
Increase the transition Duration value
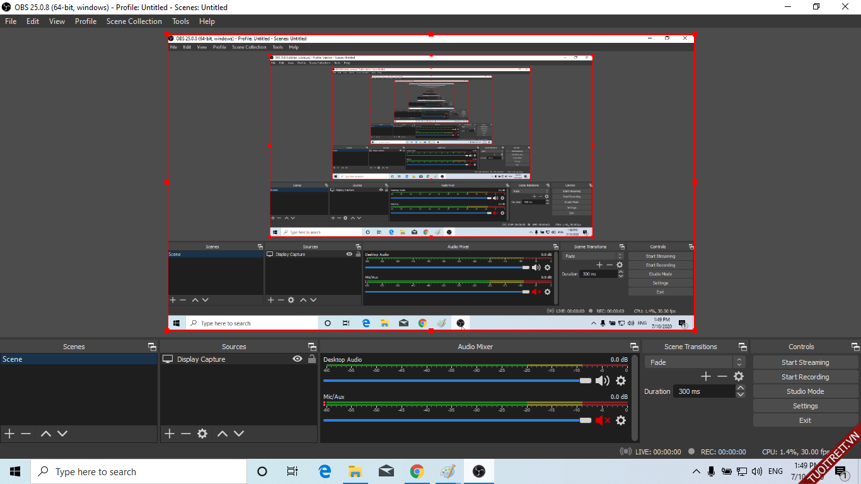coord(741,388)
